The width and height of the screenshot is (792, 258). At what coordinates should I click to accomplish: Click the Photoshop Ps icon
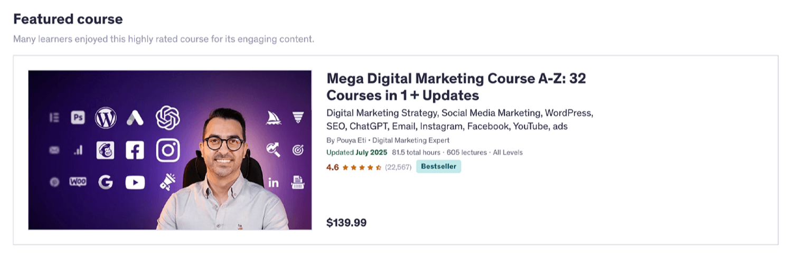[x=78, y=118]
